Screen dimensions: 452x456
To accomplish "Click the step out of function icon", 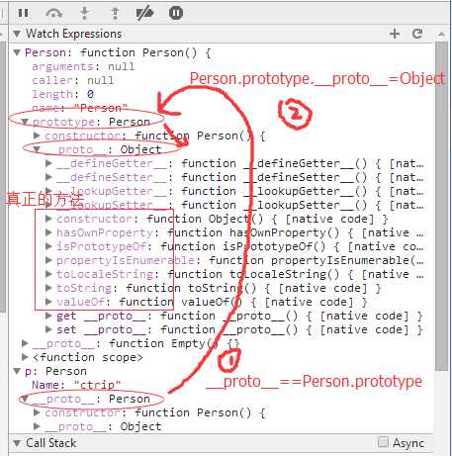I will 115,13.
